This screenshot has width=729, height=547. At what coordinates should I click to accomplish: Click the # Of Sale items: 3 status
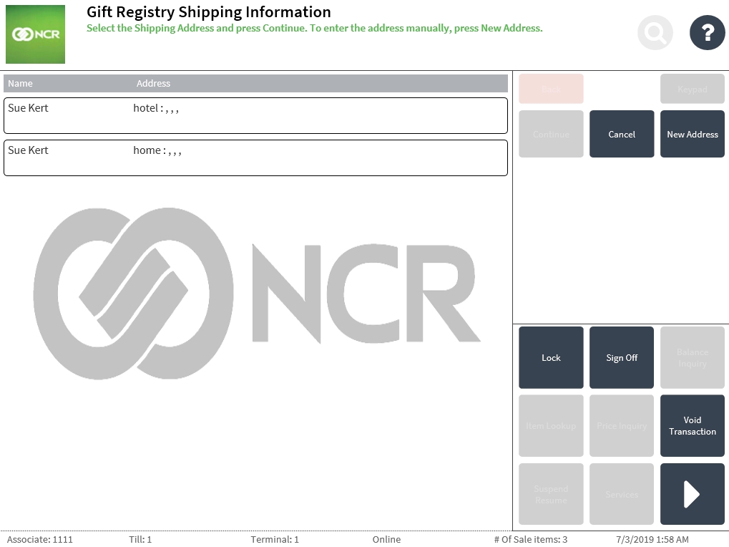click(x=531, y=539)
